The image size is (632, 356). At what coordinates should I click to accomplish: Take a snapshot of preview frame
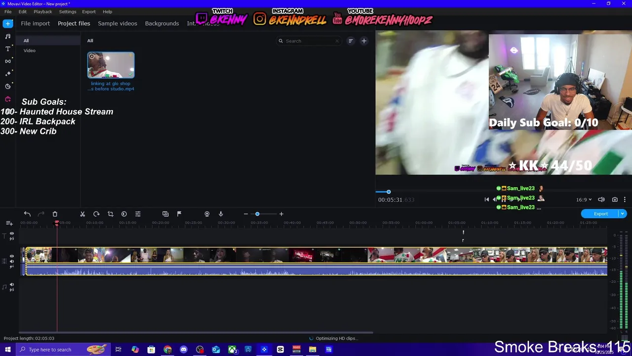coord(615,199)
